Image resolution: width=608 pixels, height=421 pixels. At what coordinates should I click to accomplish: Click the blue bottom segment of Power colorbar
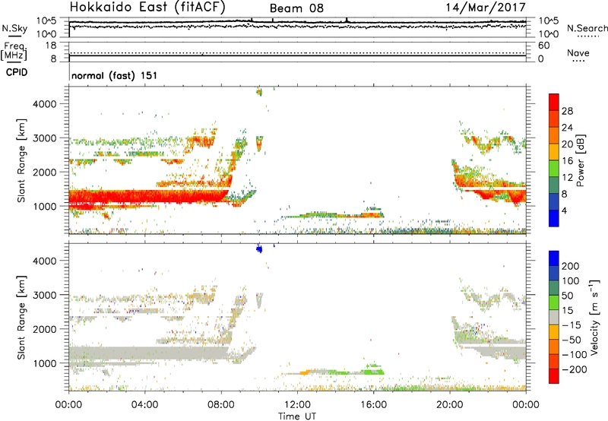(x=554, y=219)
